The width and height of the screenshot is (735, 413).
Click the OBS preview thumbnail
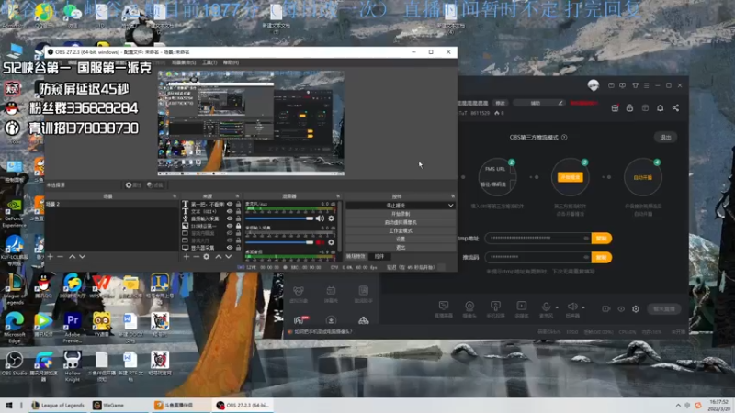point(251,123)
